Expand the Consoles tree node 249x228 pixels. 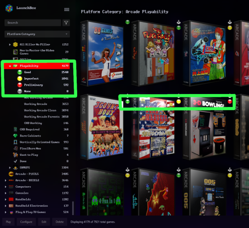click(x=5, y=193)
